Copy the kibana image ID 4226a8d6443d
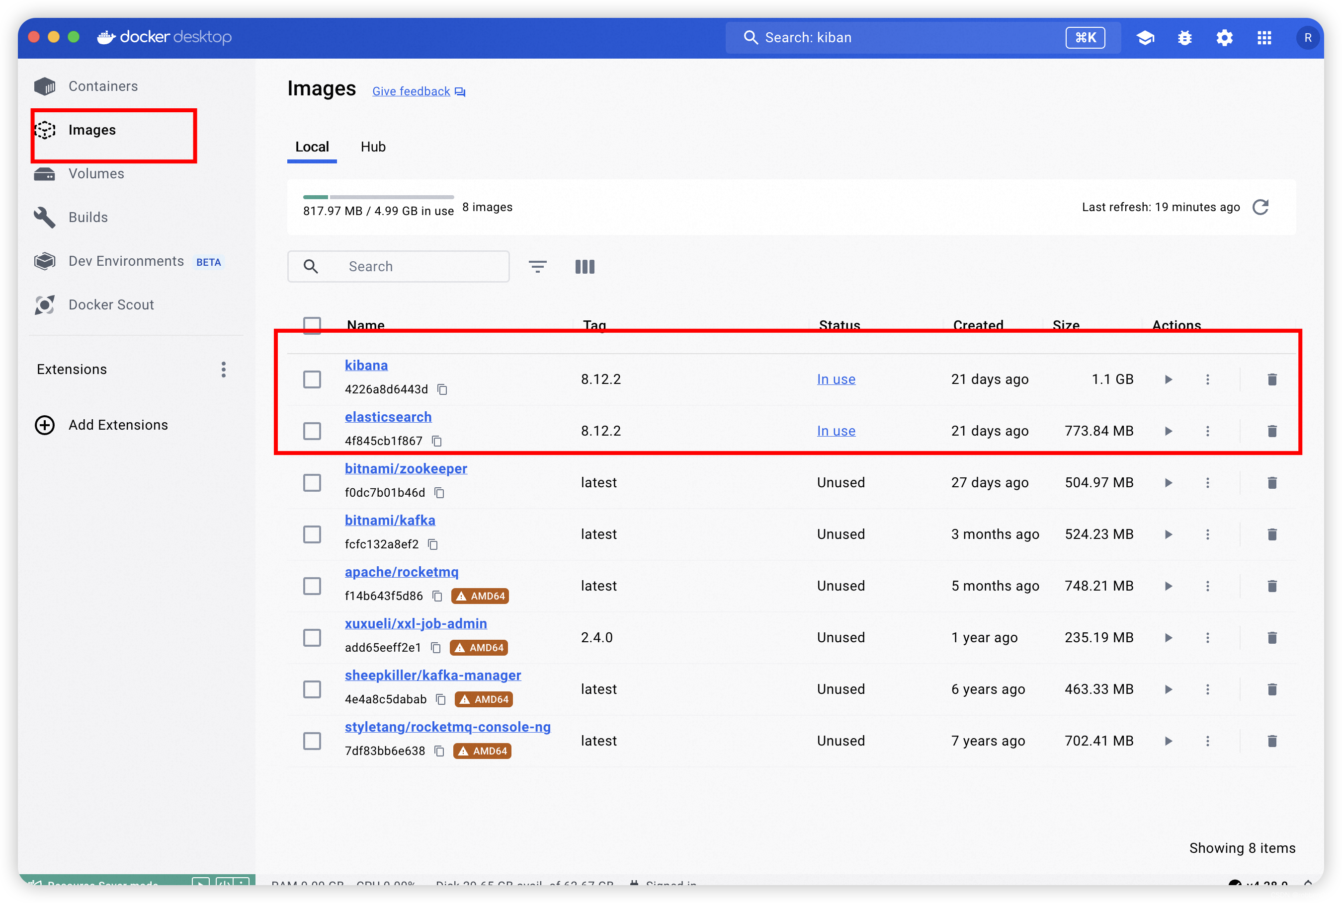 point(442,390)
